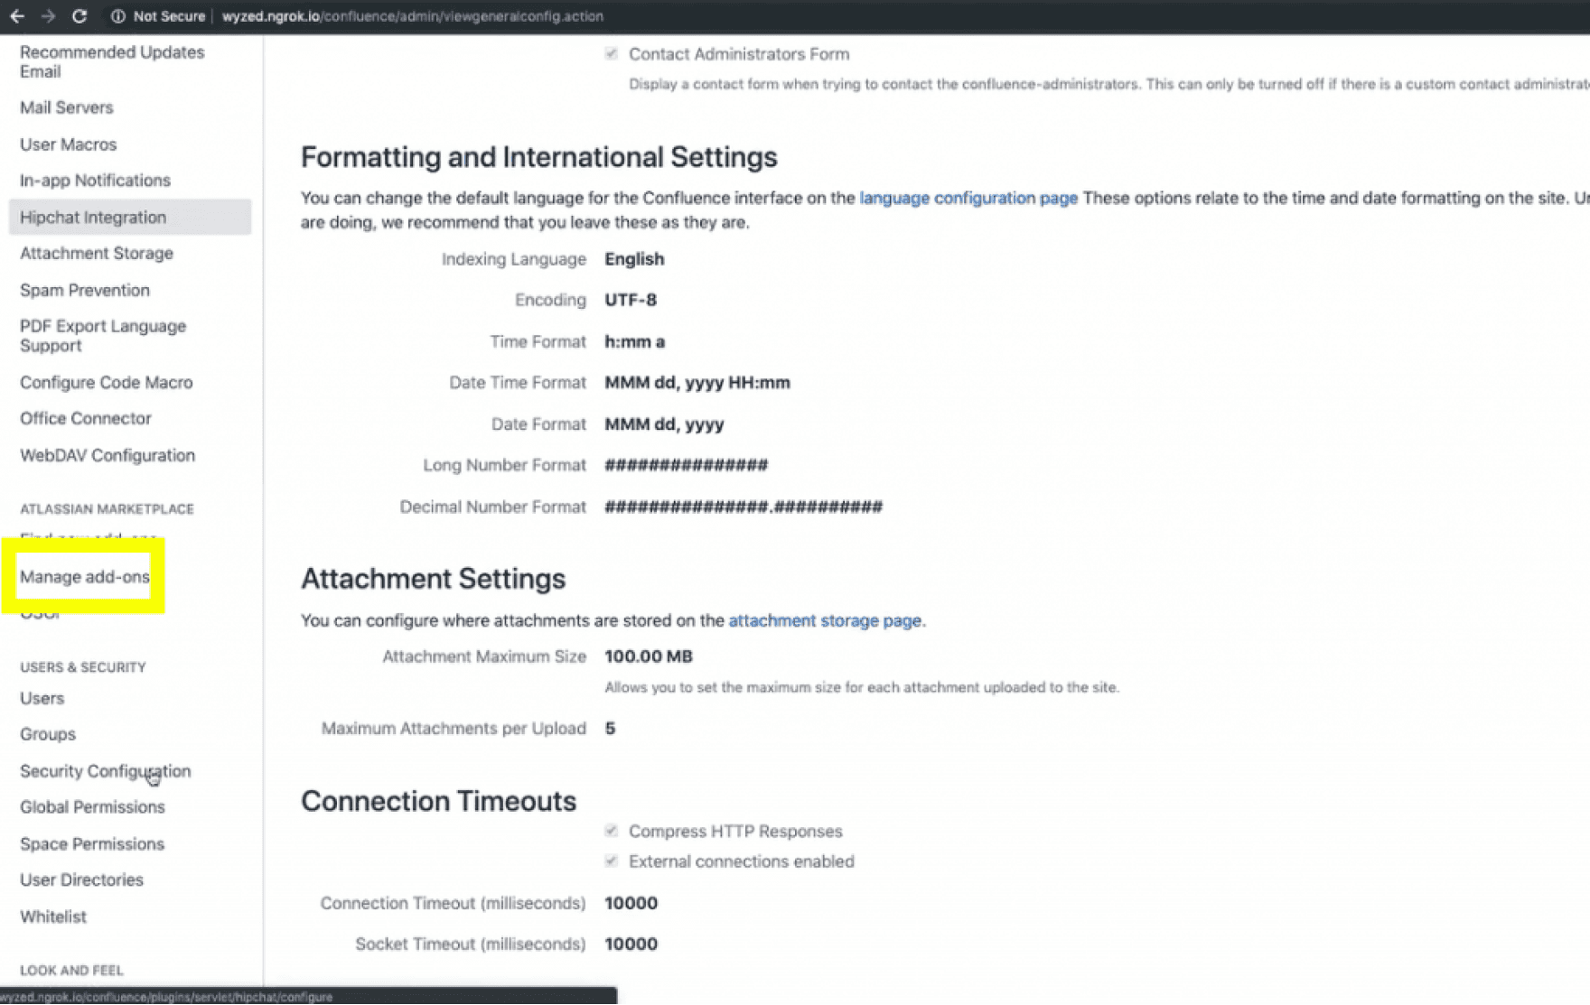Open Groups in sidebar
Viewport: 1590px width, 1005px height.
48,735
